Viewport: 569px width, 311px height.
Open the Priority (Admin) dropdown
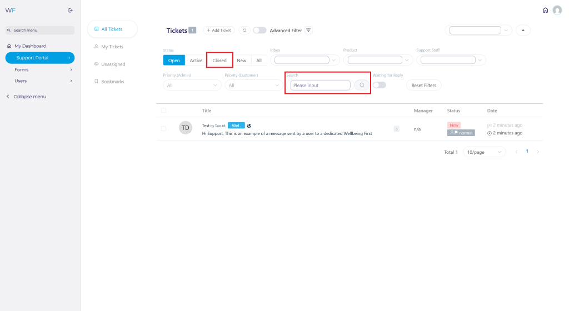click(192, 86)
